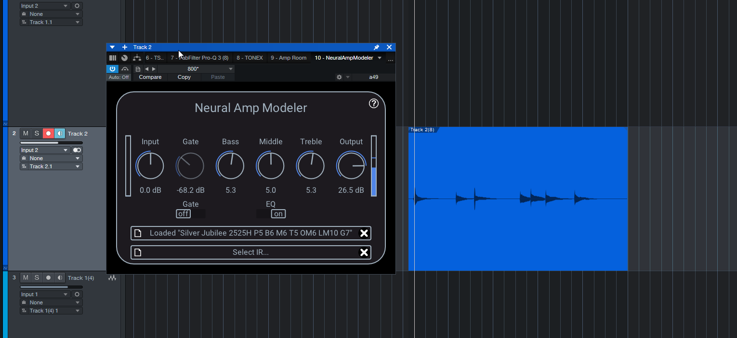The width and height of the screenshot is (737, 338).
Task: Switch to the 9 - Amp Room tab
Action: (x=289, y=58)
